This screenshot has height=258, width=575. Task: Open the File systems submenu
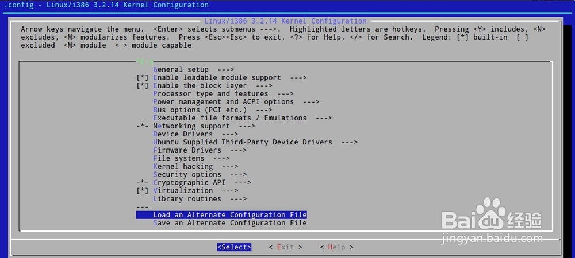(191, 158)
